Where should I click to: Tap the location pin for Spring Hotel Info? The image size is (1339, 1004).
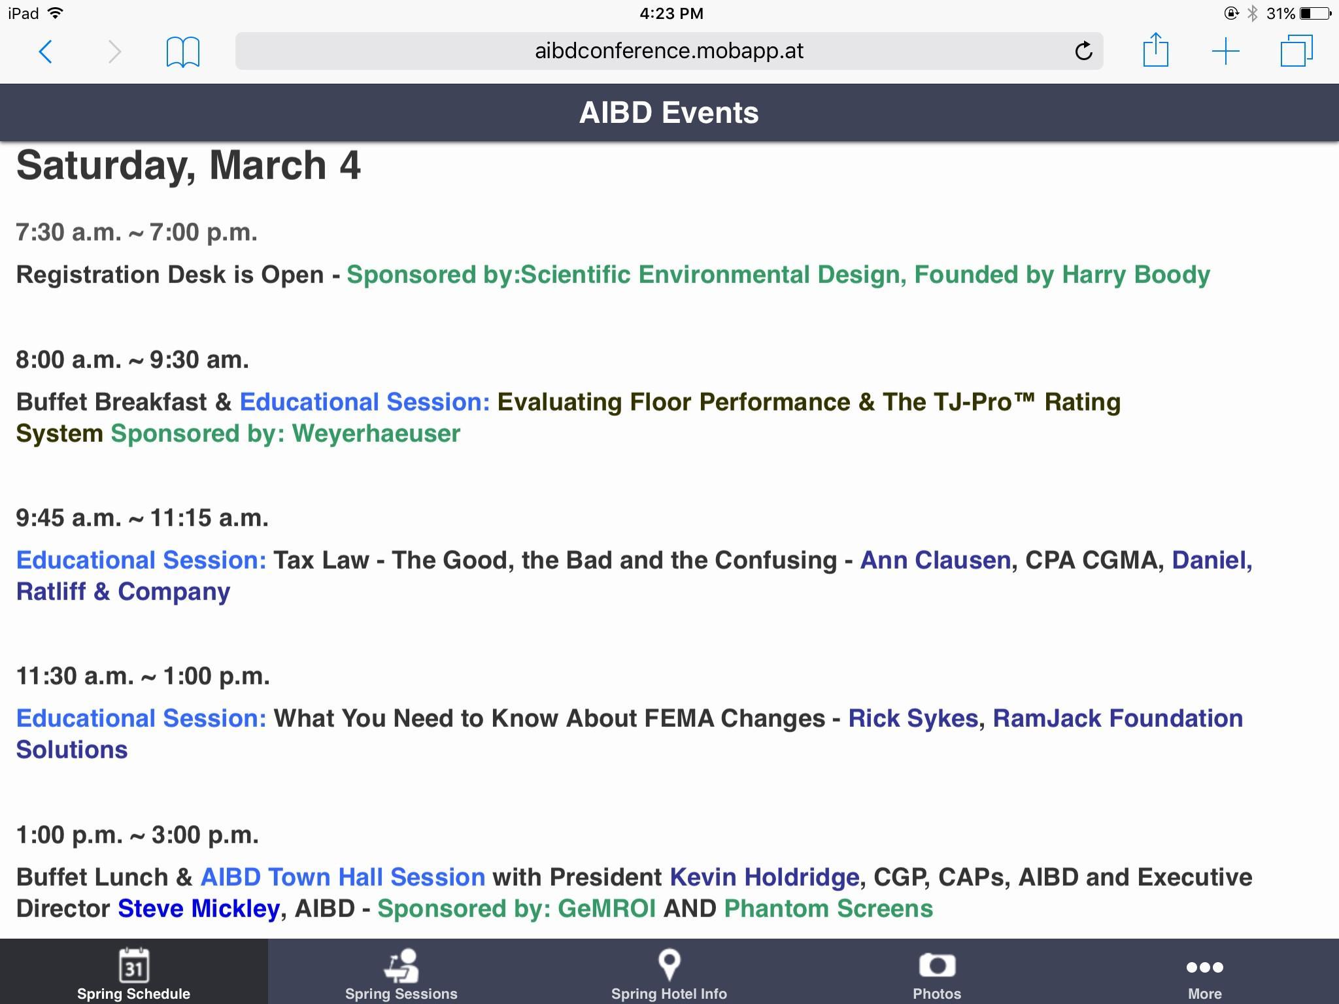click(669, 964)
